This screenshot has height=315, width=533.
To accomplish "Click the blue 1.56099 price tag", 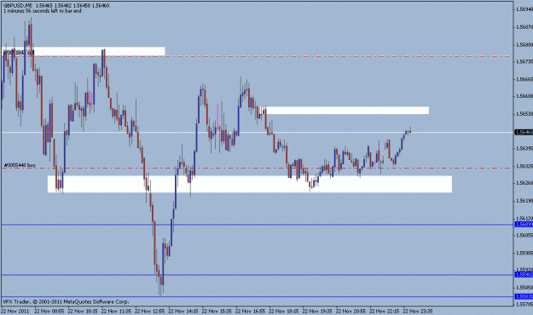I will 524,225.
